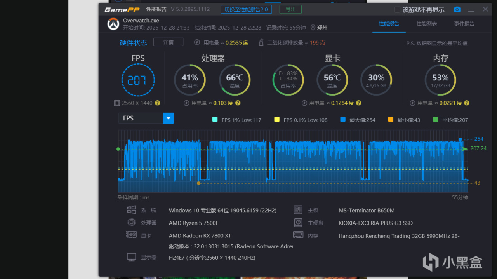Check 该游戏不再显示 checkbox
The height and width of the screenshot is (279, 497).
click(397, 10)
